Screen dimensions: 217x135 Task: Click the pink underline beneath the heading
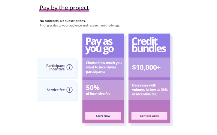tap(64, 10)
